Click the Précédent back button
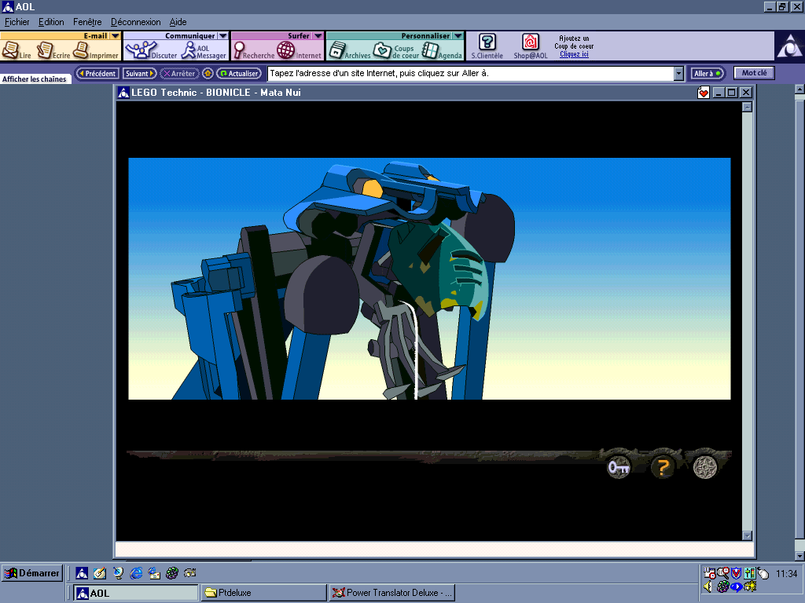Image resolution: width=805 pixels, height=603 pixels. [x=97, y=73]
